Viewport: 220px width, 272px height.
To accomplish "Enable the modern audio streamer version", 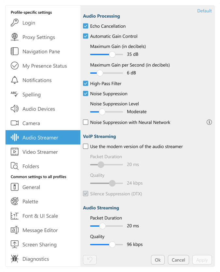I will [86, 146].
